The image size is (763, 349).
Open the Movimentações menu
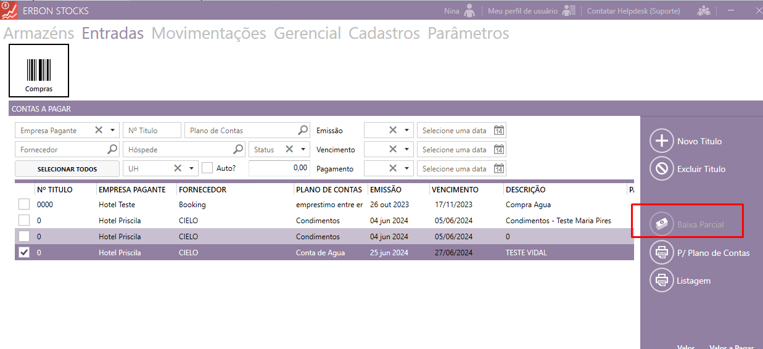(x=208, y=33)
